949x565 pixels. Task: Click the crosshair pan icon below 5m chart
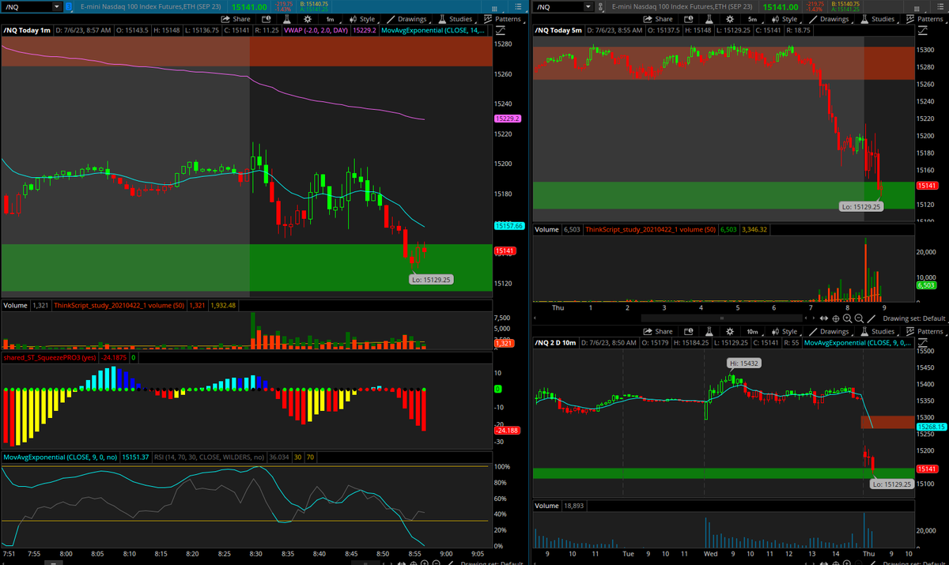(837, 318)
